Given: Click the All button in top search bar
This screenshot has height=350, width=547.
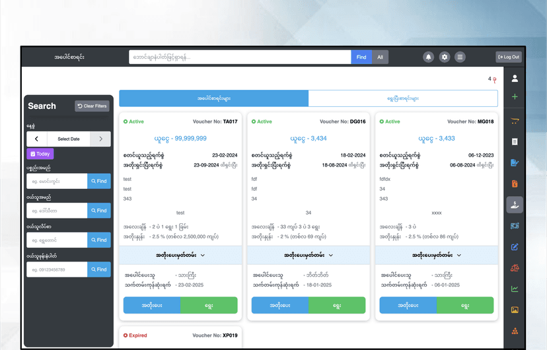Looking at the screenshot, I should click(380, 57).
